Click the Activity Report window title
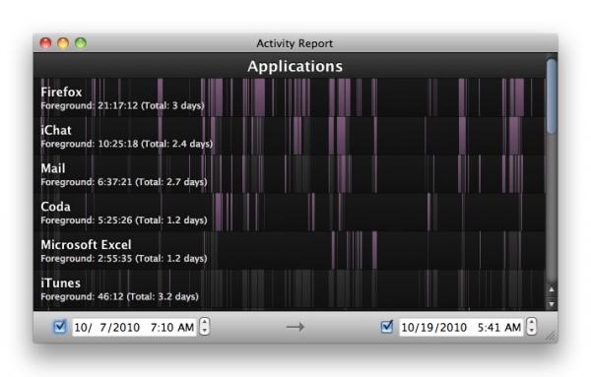 click(295, 43)
